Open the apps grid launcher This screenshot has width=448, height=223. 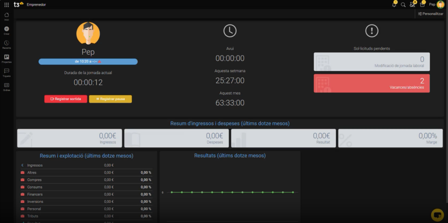click(7, 5)
